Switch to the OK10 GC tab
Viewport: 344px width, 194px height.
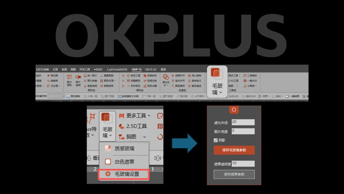(x=151, y=70)
